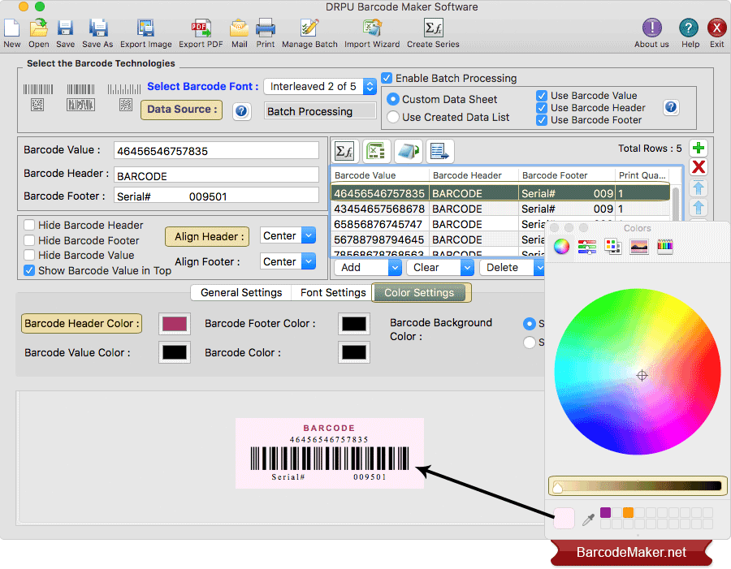Click the Data Source button
731x569 pixels.
point(181,110)
